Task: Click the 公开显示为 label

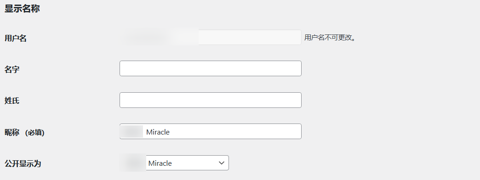Action: 23,164
